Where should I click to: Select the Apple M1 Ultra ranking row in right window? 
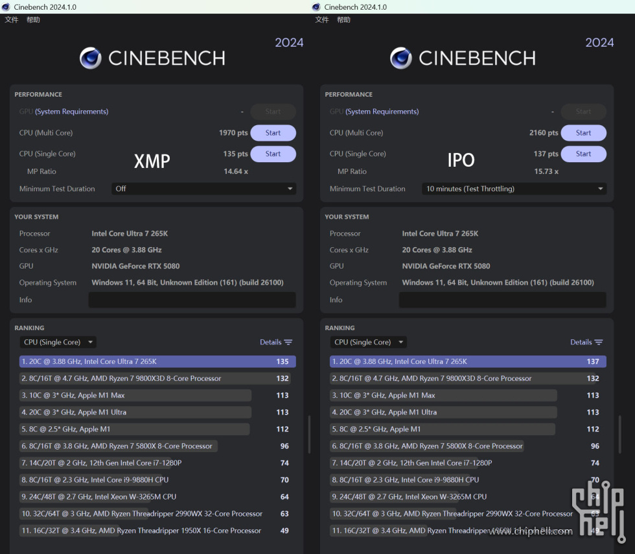(x=468, y=412)
